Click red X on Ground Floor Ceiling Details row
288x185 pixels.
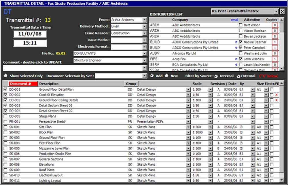pyautogui.click(x=276, y=100)
